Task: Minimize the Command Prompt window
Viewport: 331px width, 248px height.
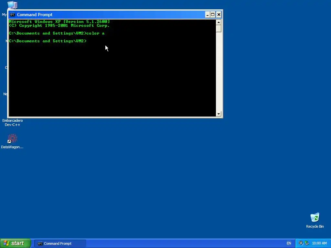Action: (208, 15)
